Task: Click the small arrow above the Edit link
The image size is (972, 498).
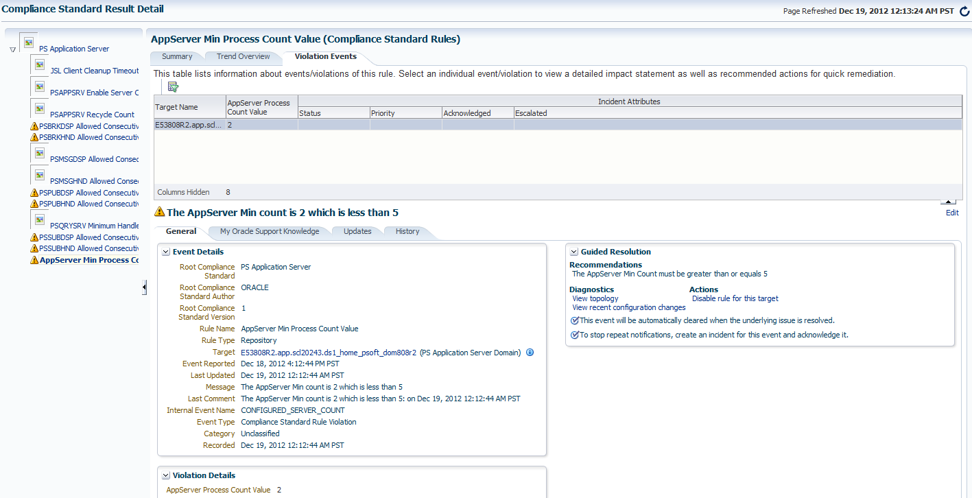Action: tap(948, 202)
